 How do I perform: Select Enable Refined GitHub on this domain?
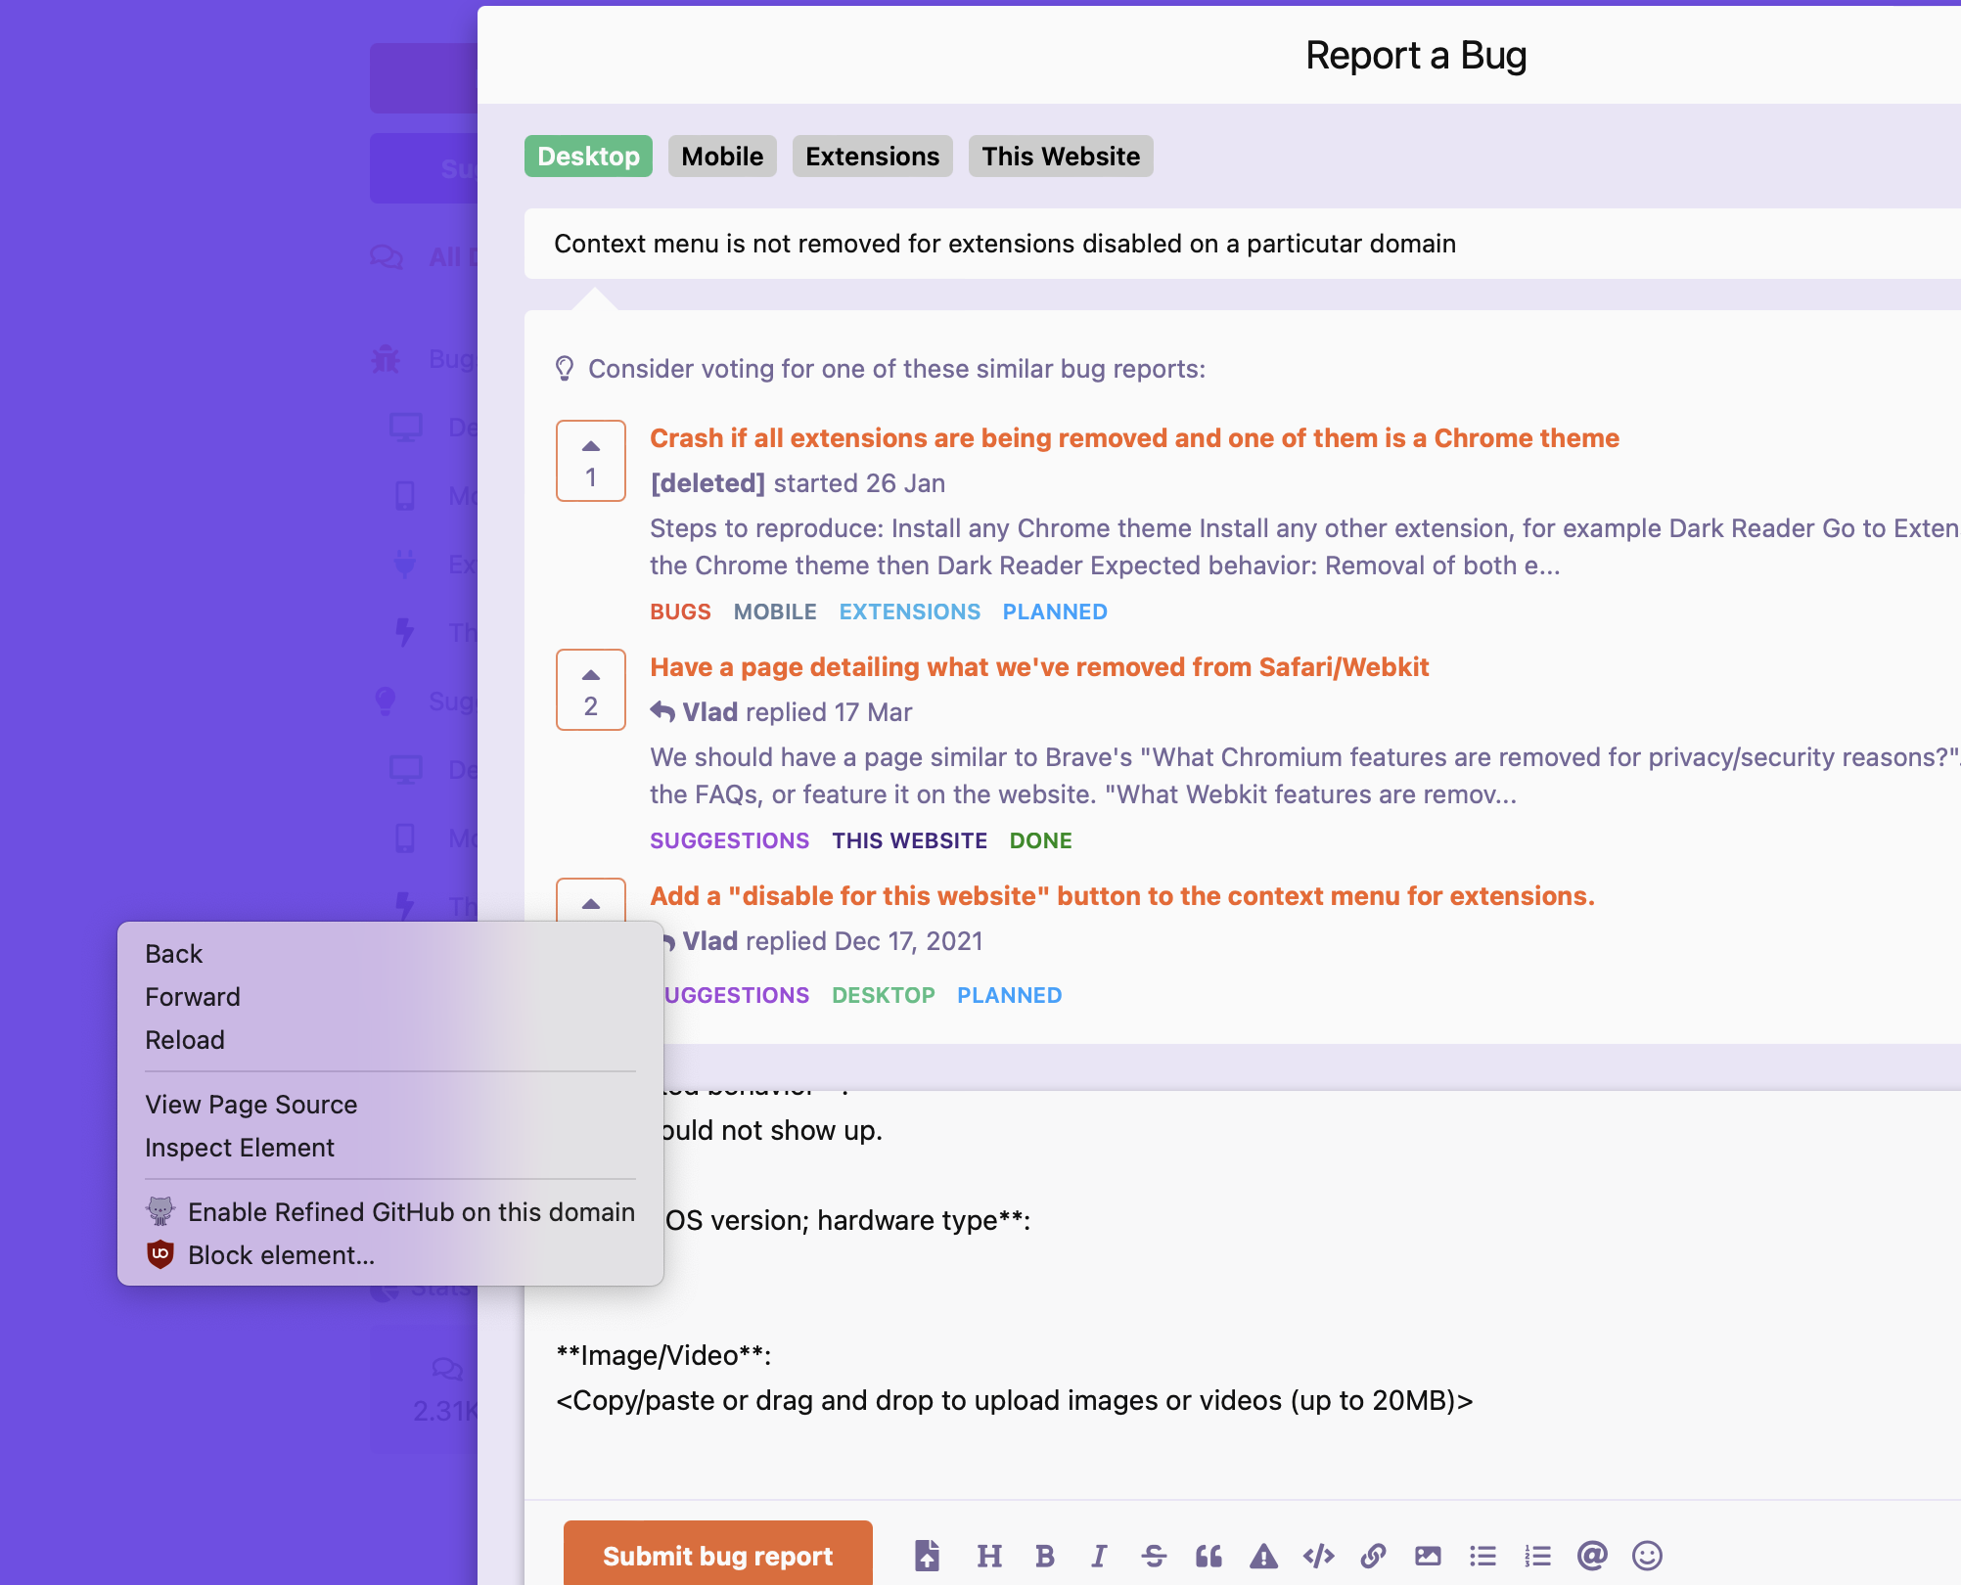pos(411,1212)
